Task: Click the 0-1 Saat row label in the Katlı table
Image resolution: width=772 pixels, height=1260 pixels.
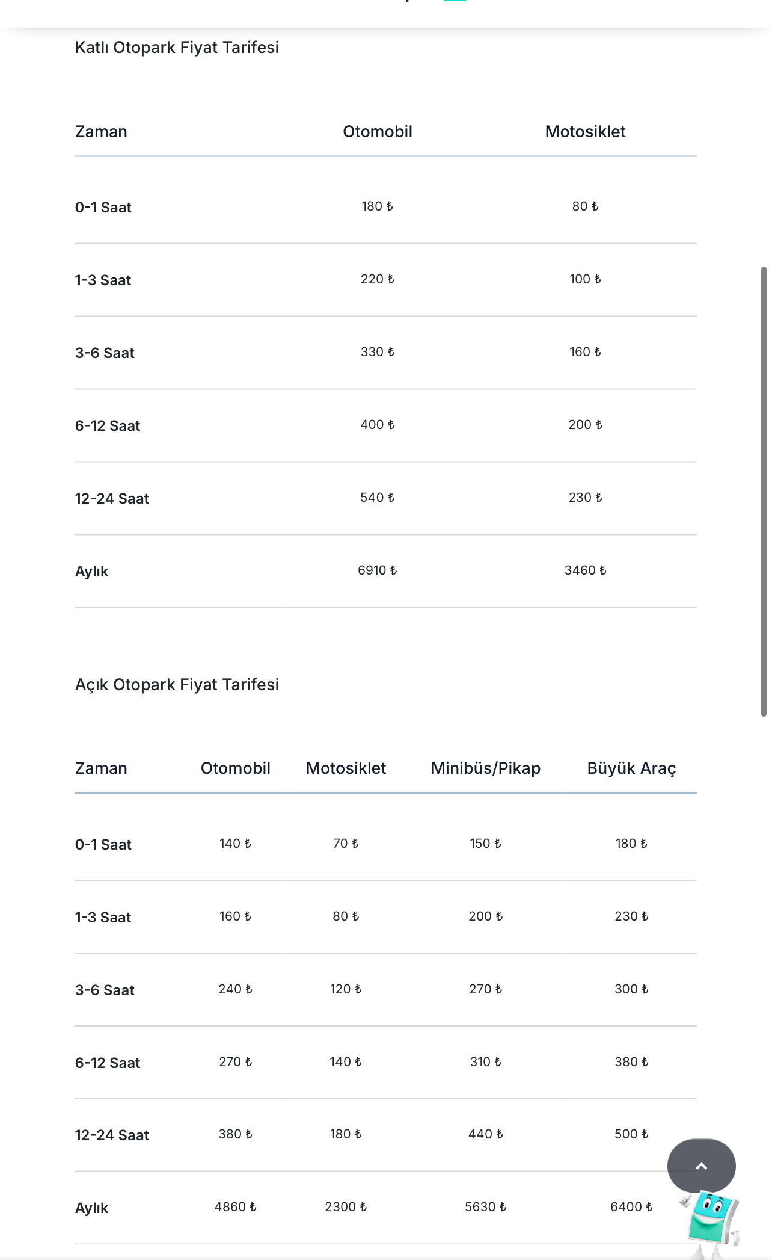Action: [x=103, y=208]
